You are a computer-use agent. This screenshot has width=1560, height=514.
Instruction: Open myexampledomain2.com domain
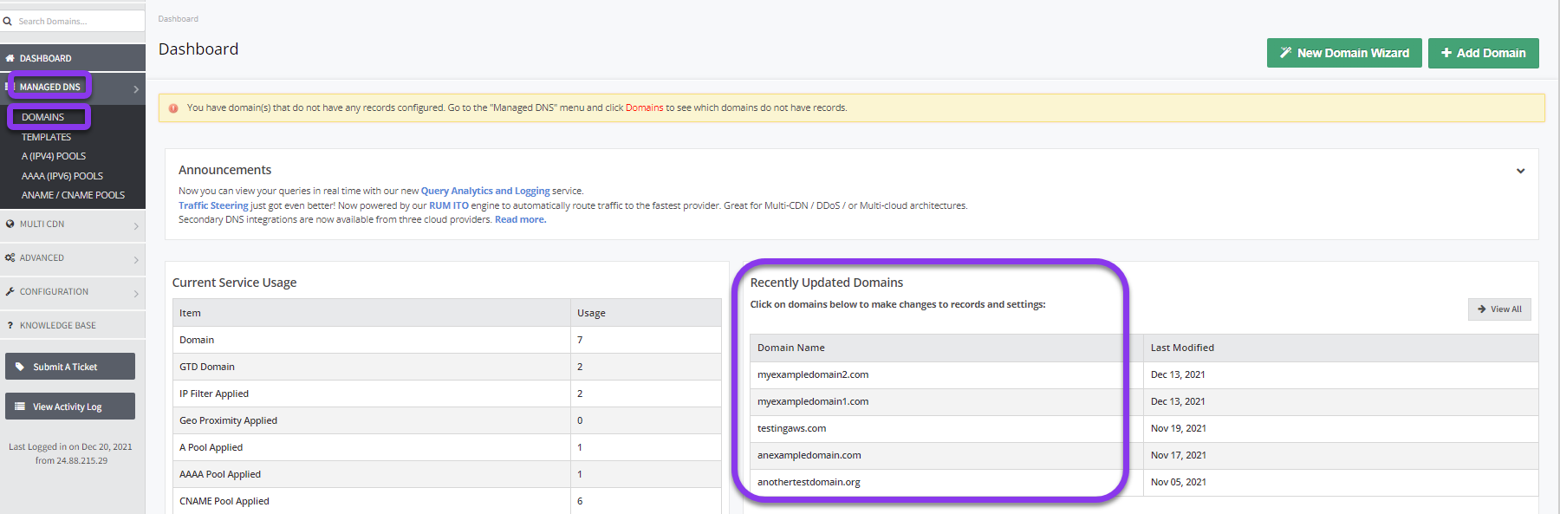tap(813, 374)
